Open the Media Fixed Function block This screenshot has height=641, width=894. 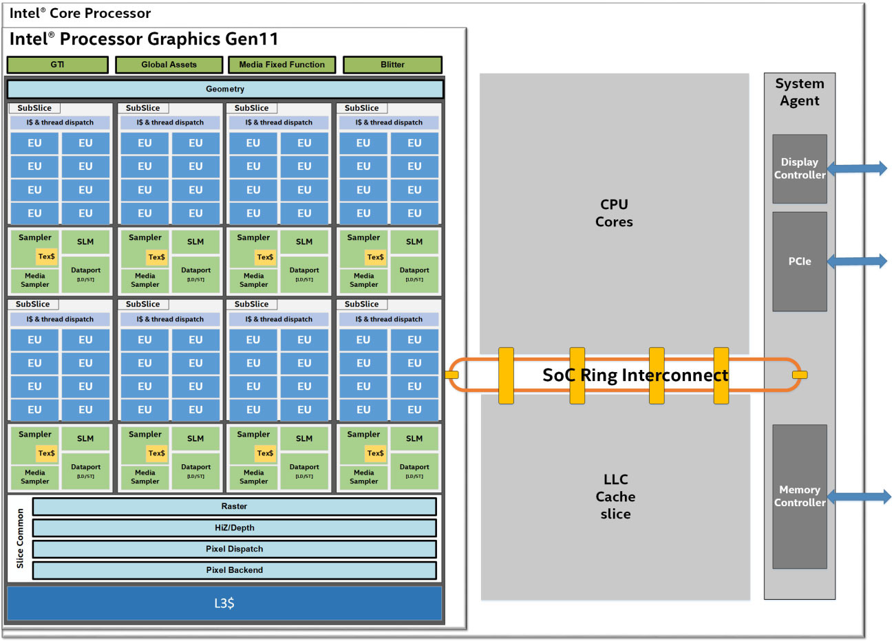[x=281, y=65]
